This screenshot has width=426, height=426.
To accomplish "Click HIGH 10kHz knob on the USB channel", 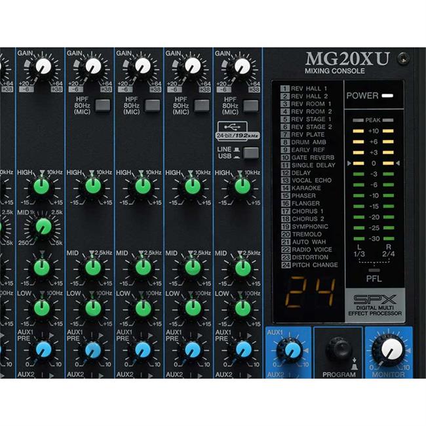I will [242, 187].
